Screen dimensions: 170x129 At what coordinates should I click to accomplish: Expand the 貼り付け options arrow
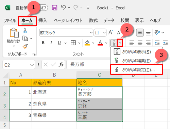[x=14, y=46]
